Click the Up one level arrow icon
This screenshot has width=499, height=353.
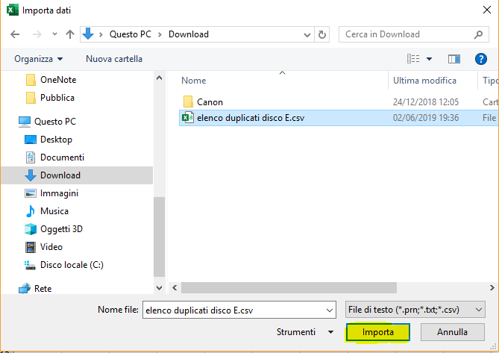coord(70,34)
